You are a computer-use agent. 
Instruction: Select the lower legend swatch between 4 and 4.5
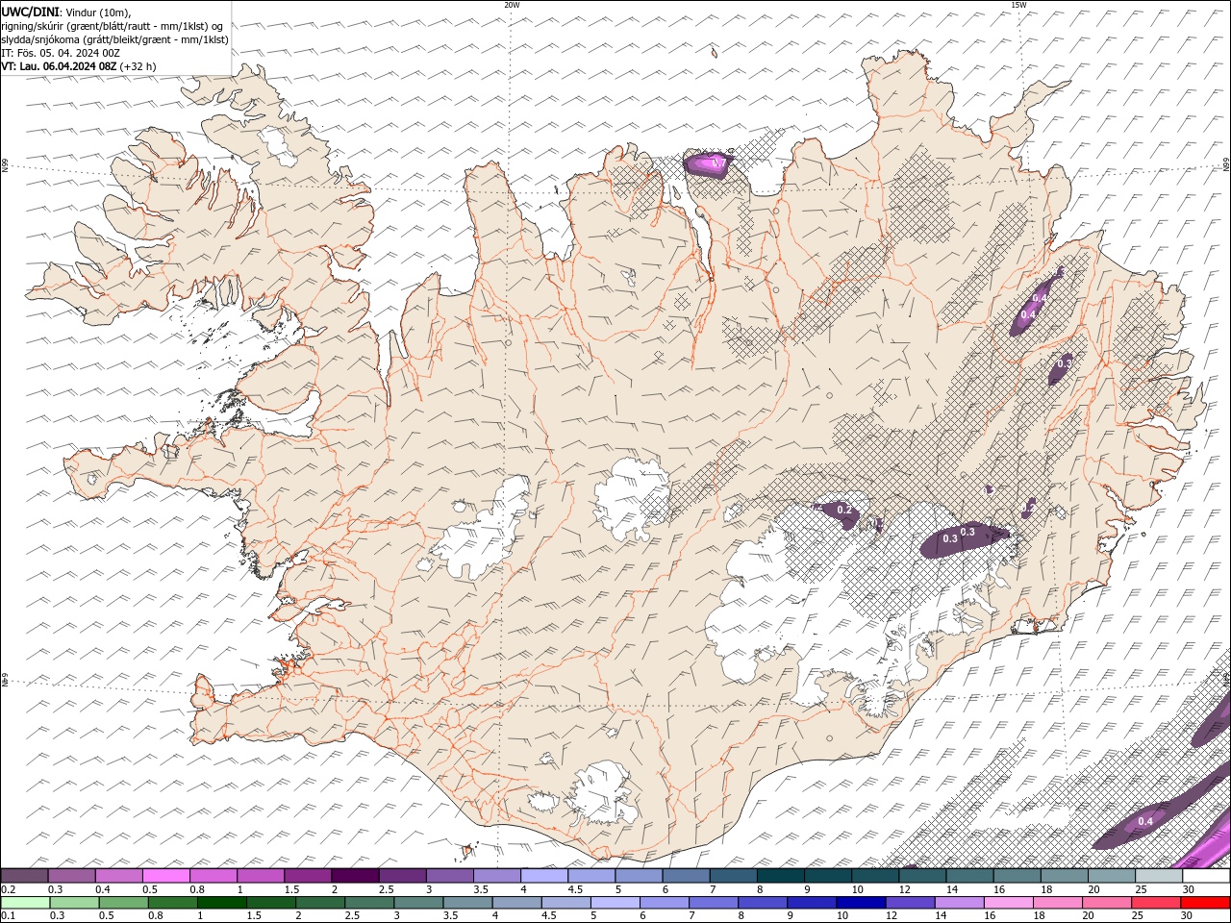[517, 903]
